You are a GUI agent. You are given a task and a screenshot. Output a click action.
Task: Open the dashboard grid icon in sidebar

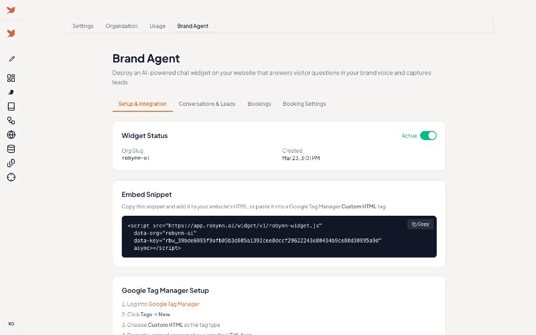click(11, 78)
